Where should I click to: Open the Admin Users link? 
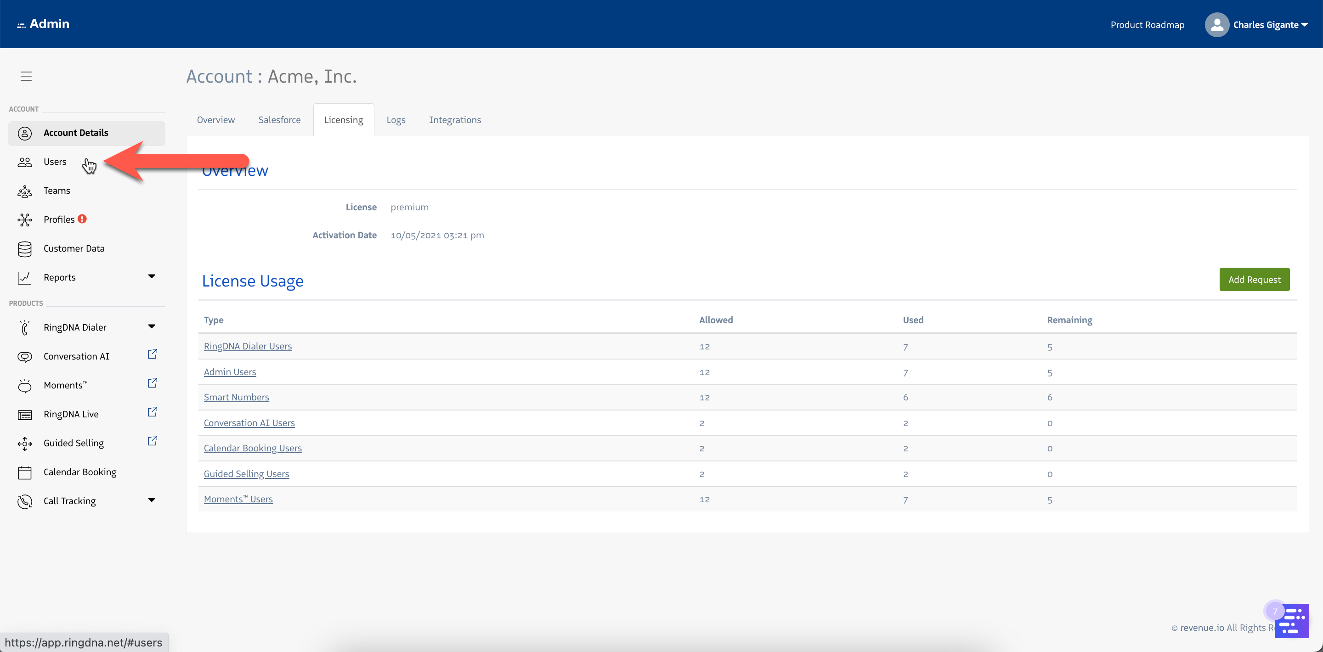coord(230,372)
